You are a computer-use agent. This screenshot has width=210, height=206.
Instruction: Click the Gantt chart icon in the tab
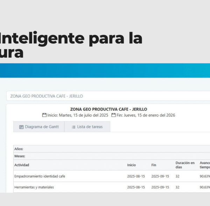[x=21, y=127]
